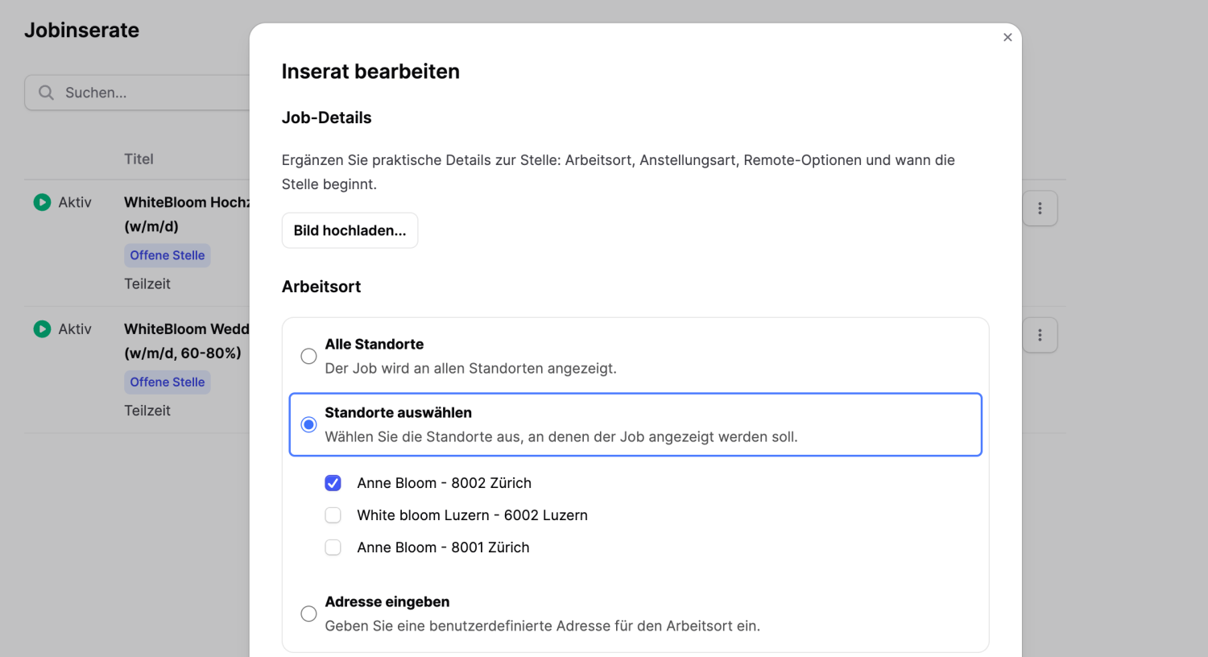Open the three-dot menu for the Hochzeit listing

pyautogui.click(x=1040, y=208)
